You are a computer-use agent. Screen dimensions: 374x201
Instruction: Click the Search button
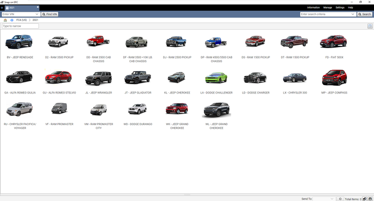point(365,14)
